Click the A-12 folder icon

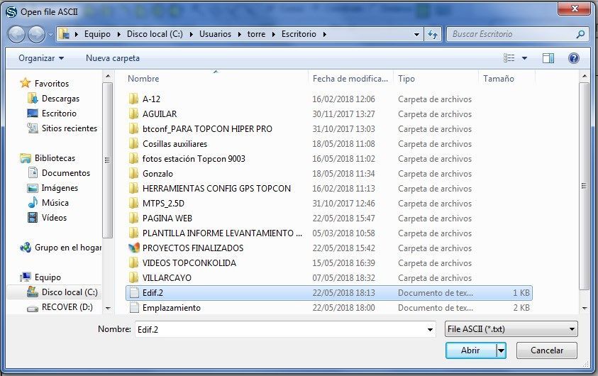coord(133,99)
